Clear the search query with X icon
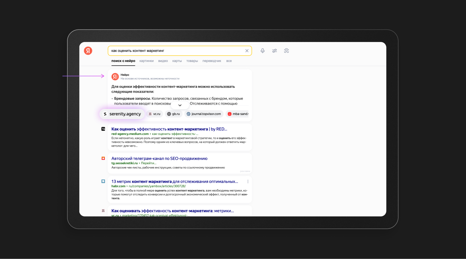The width and height of the screenshot is (466, 259). point(247,51)
